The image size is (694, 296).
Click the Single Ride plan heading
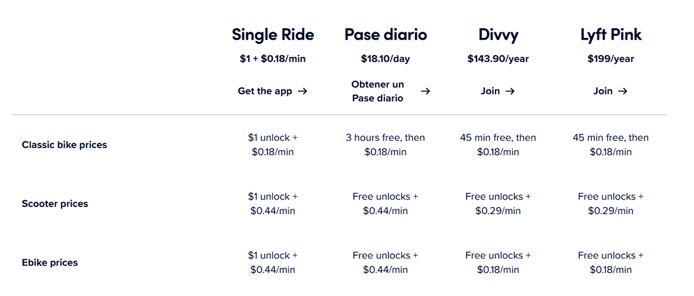[272, 35]
